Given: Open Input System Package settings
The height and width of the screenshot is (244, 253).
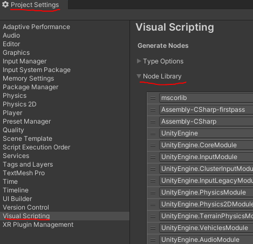Looking at the screenshot, I should [x=37, y=70].
